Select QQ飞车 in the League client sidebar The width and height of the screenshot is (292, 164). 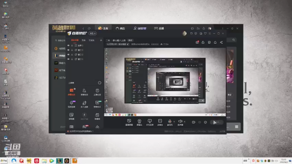coord(60,78)
